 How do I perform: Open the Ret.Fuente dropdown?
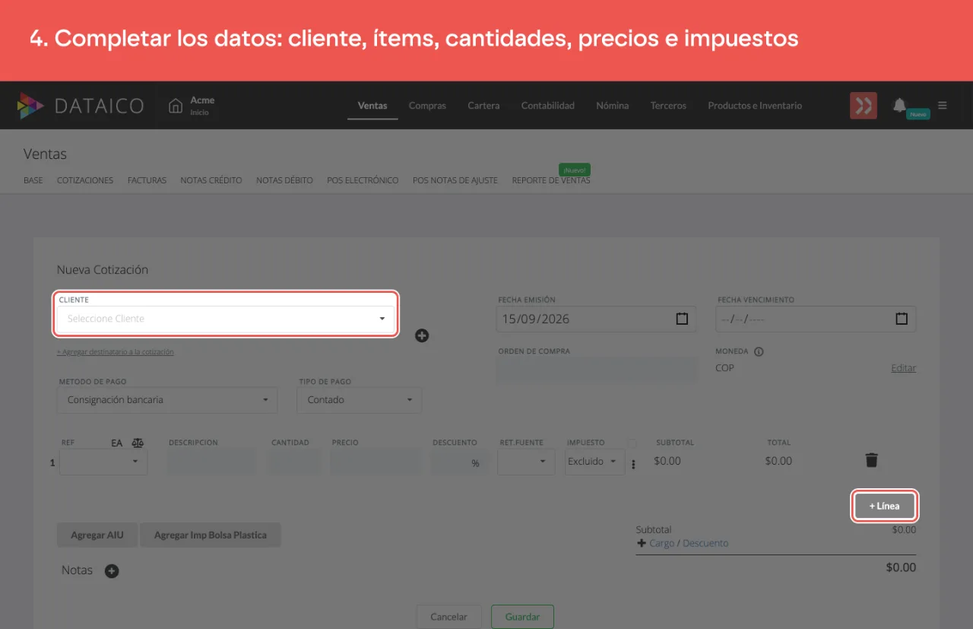(x=526, y=462)
